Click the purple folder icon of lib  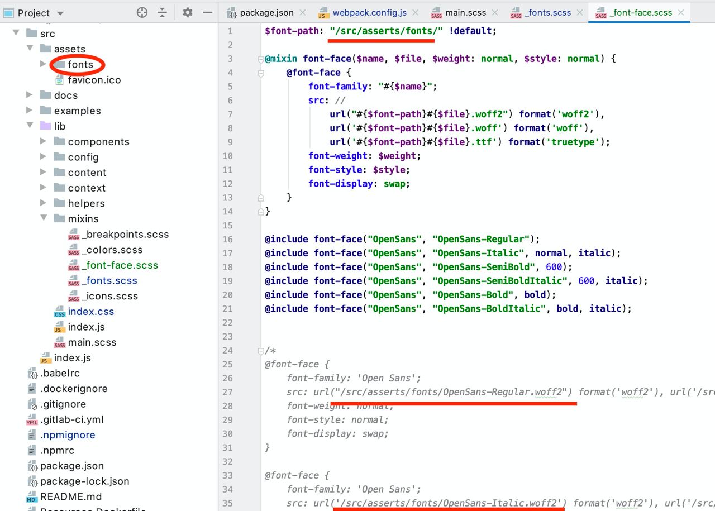coord(46,126)
